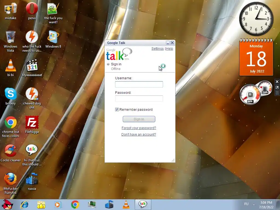Click the CPU gadget drag handle
280x210 pixels.
(x=277, y=93)
